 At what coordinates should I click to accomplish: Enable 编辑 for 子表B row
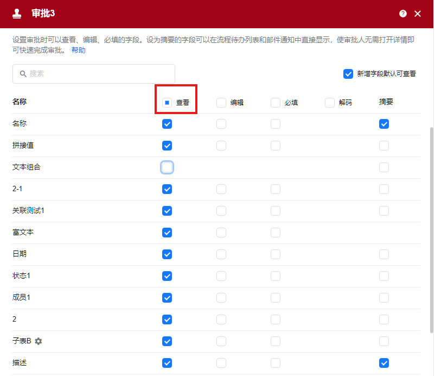pyautogui.click(x=221, y=341)
